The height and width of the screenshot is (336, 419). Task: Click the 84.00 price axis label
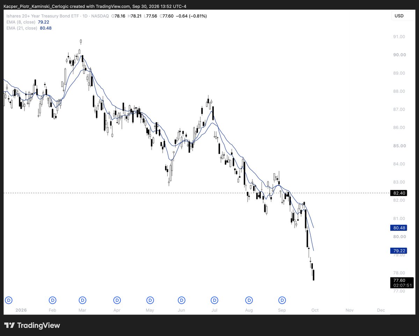[399, 164]
